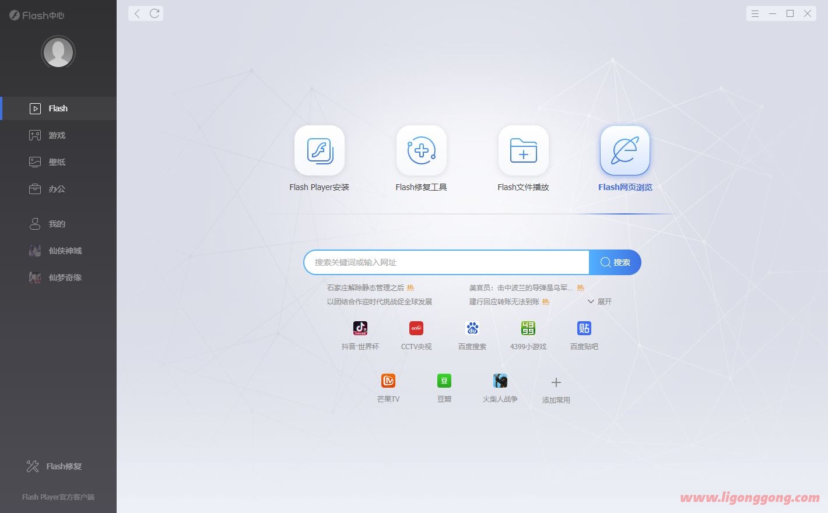Launch the Flash修复工具 icon

422,150
